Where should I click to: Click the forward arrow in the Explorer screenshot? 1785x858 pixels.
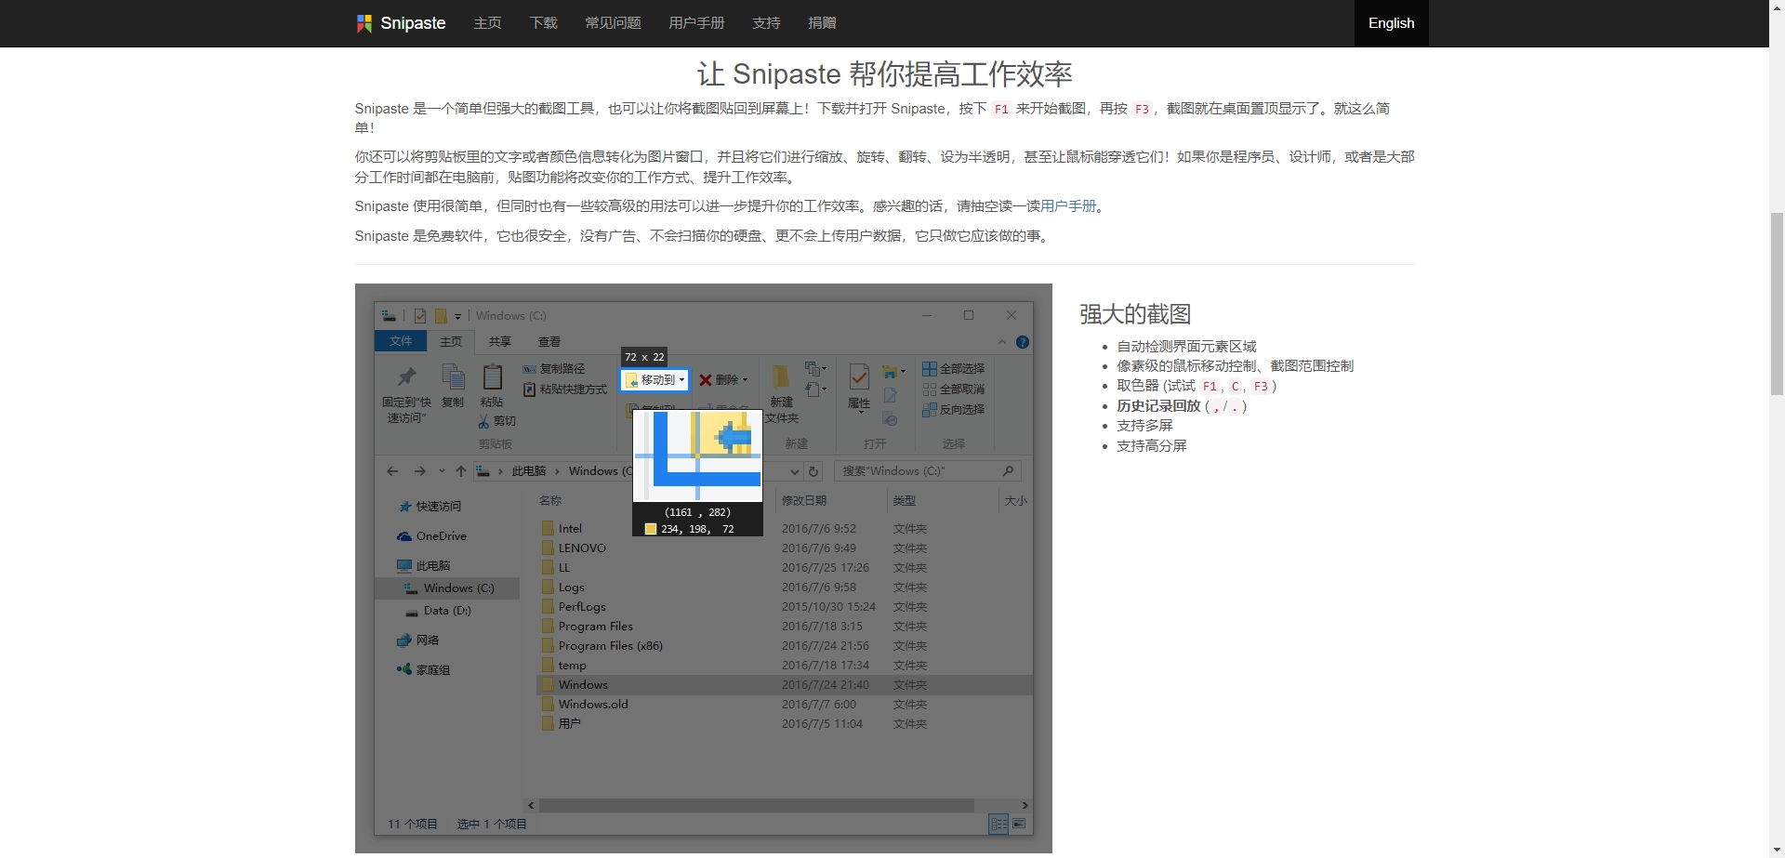coord(420,471)
